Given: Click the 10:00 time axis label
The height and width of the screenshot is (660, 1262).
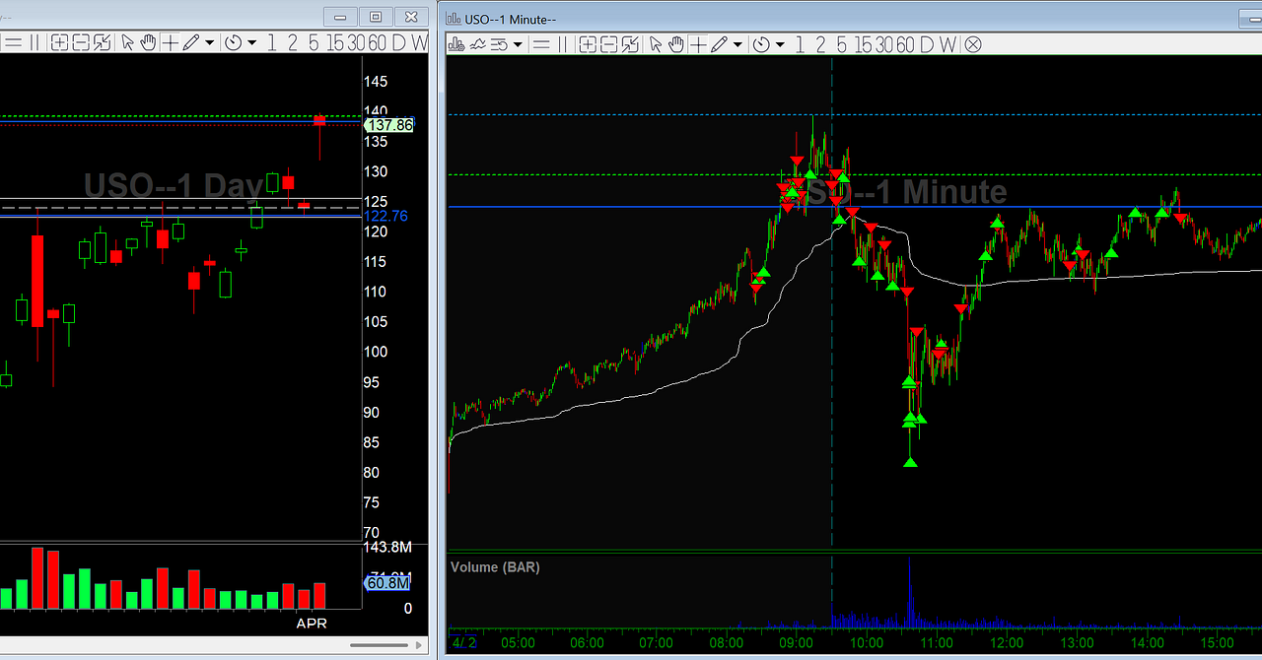Looking at the screenshot, I should [x=867, y=644].
